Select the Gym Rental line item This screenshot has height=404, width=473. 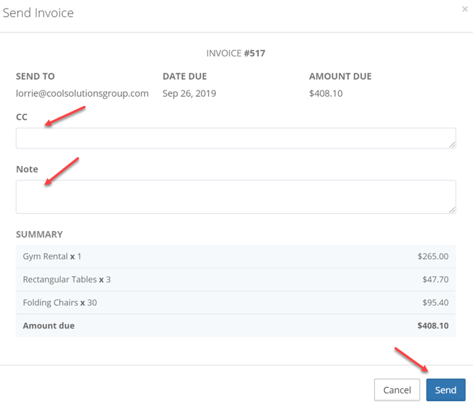click(x=52, y=256)
